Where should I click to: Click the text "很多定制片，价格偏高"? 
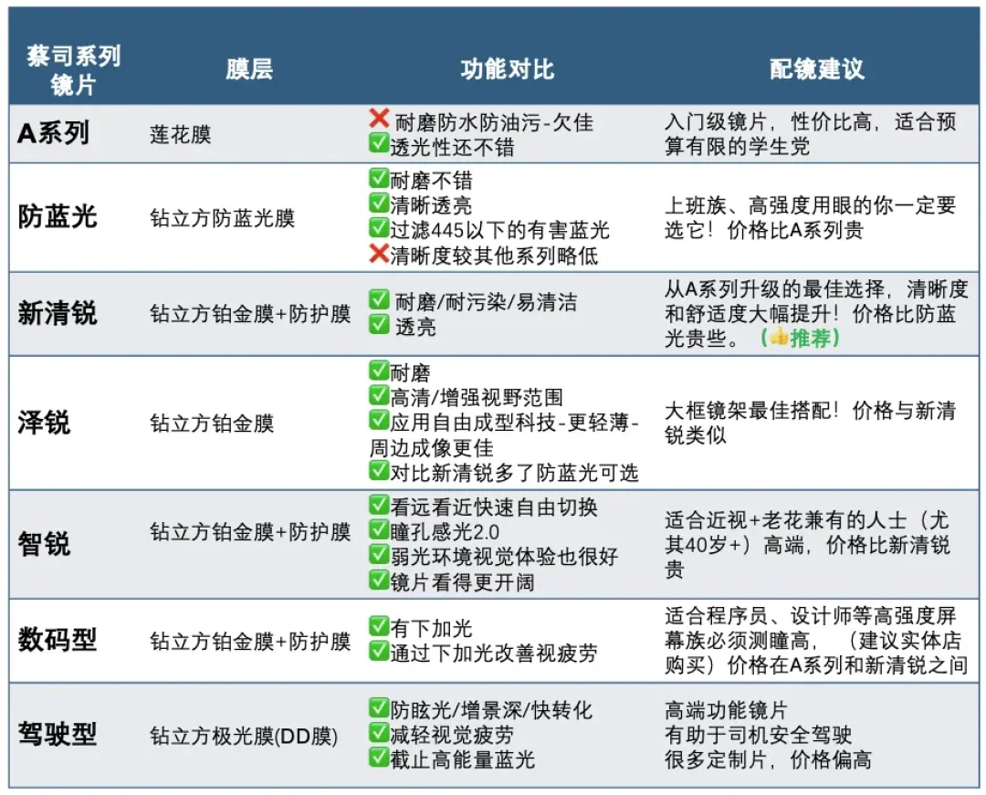(x=769, y=759)
